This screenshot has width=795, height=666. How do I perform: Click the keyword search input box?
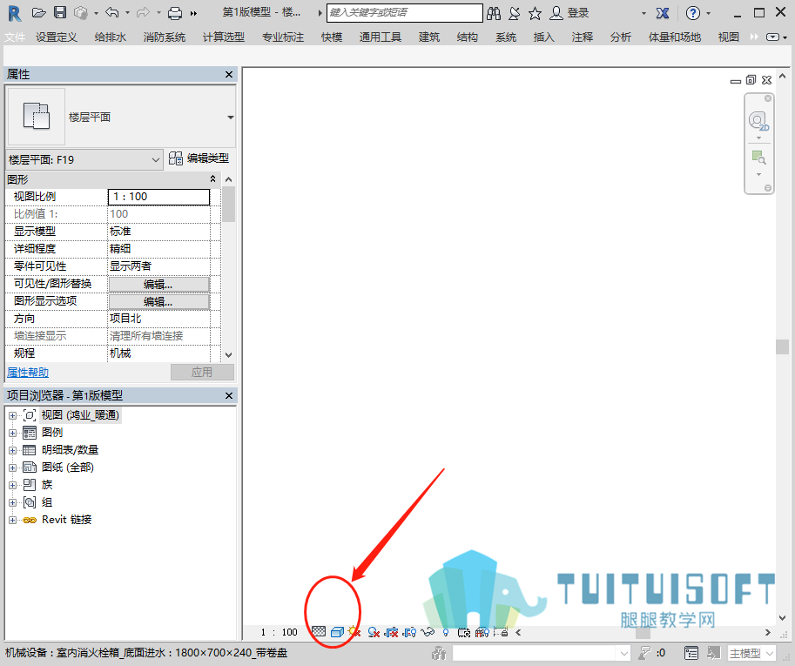tap(405, 13)
